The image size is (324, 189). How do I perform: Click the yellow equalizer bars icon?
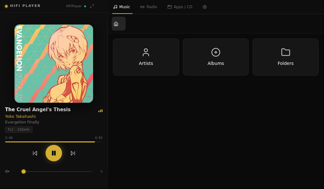coord(100,111)
